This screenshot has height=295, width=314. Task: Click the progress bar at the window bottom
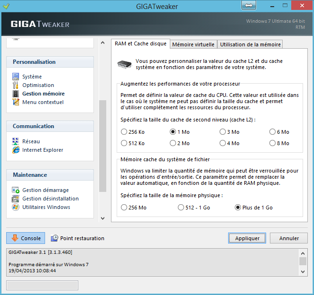point(42,285)
